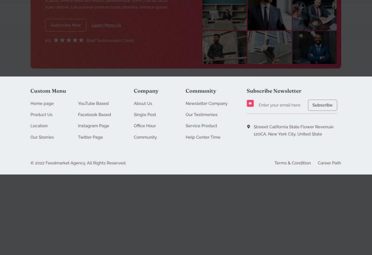
Task: Click the man sitting on stairs thumbnail
Action: pyautogui.click(x=270, y=47)
